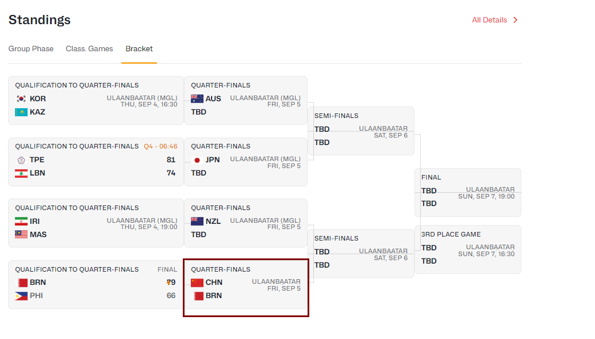This screenshot has height=339, width=595.
Task: Select the Bracket tab
Action: tap(139, 49)
